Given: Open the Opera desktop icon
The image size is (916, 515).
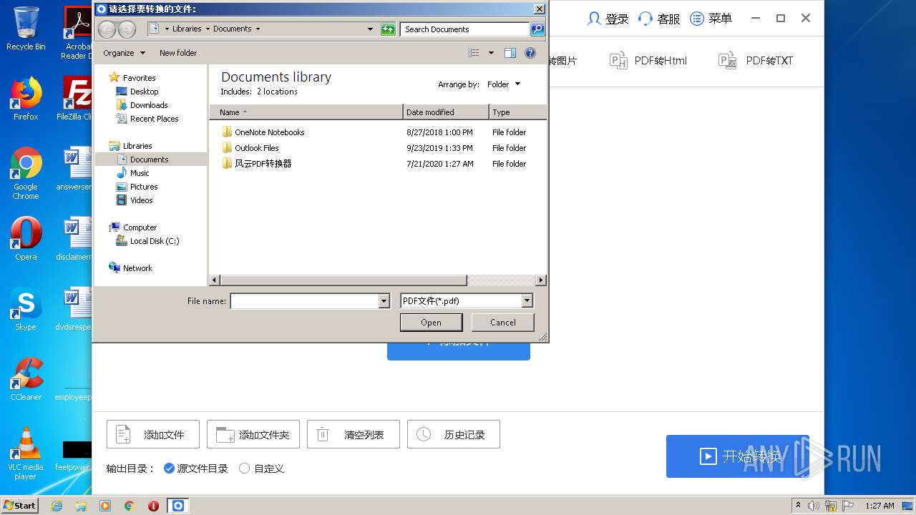Looking at the screenshot, I should click(x=26, y=239).
